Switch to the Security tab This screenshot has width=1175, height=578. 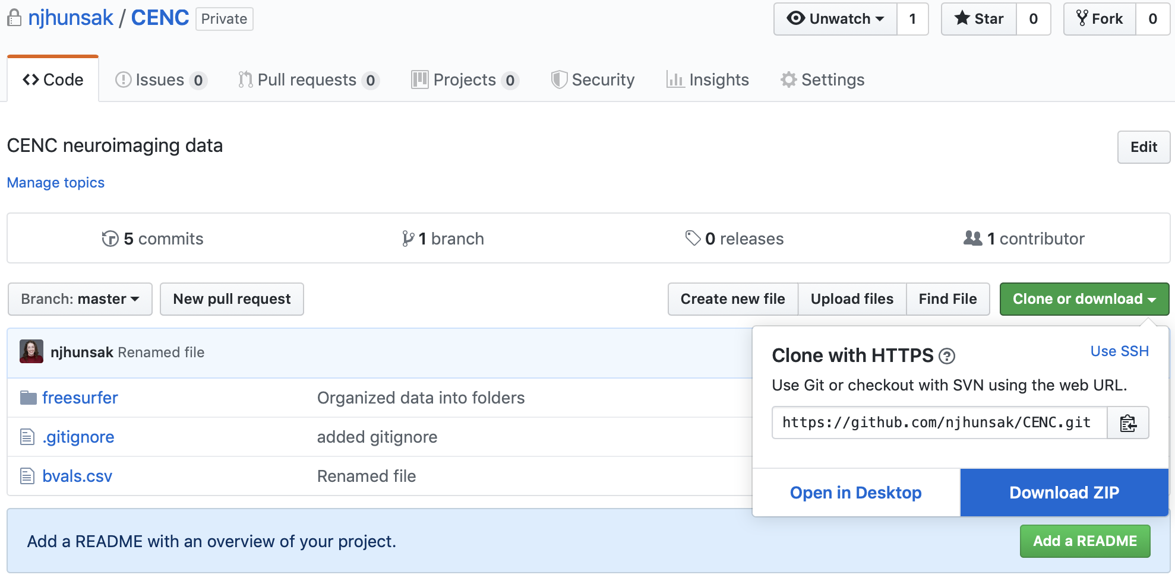coord(593,80)
